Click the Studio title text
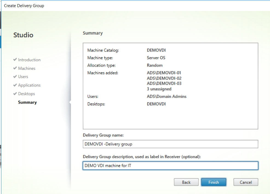This screenshot has width=270, height=194. tap(23, 35)
